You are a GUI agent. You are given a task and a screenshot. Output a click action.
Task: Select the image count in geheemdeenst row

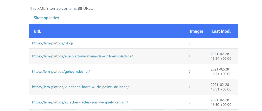[190, 72]
